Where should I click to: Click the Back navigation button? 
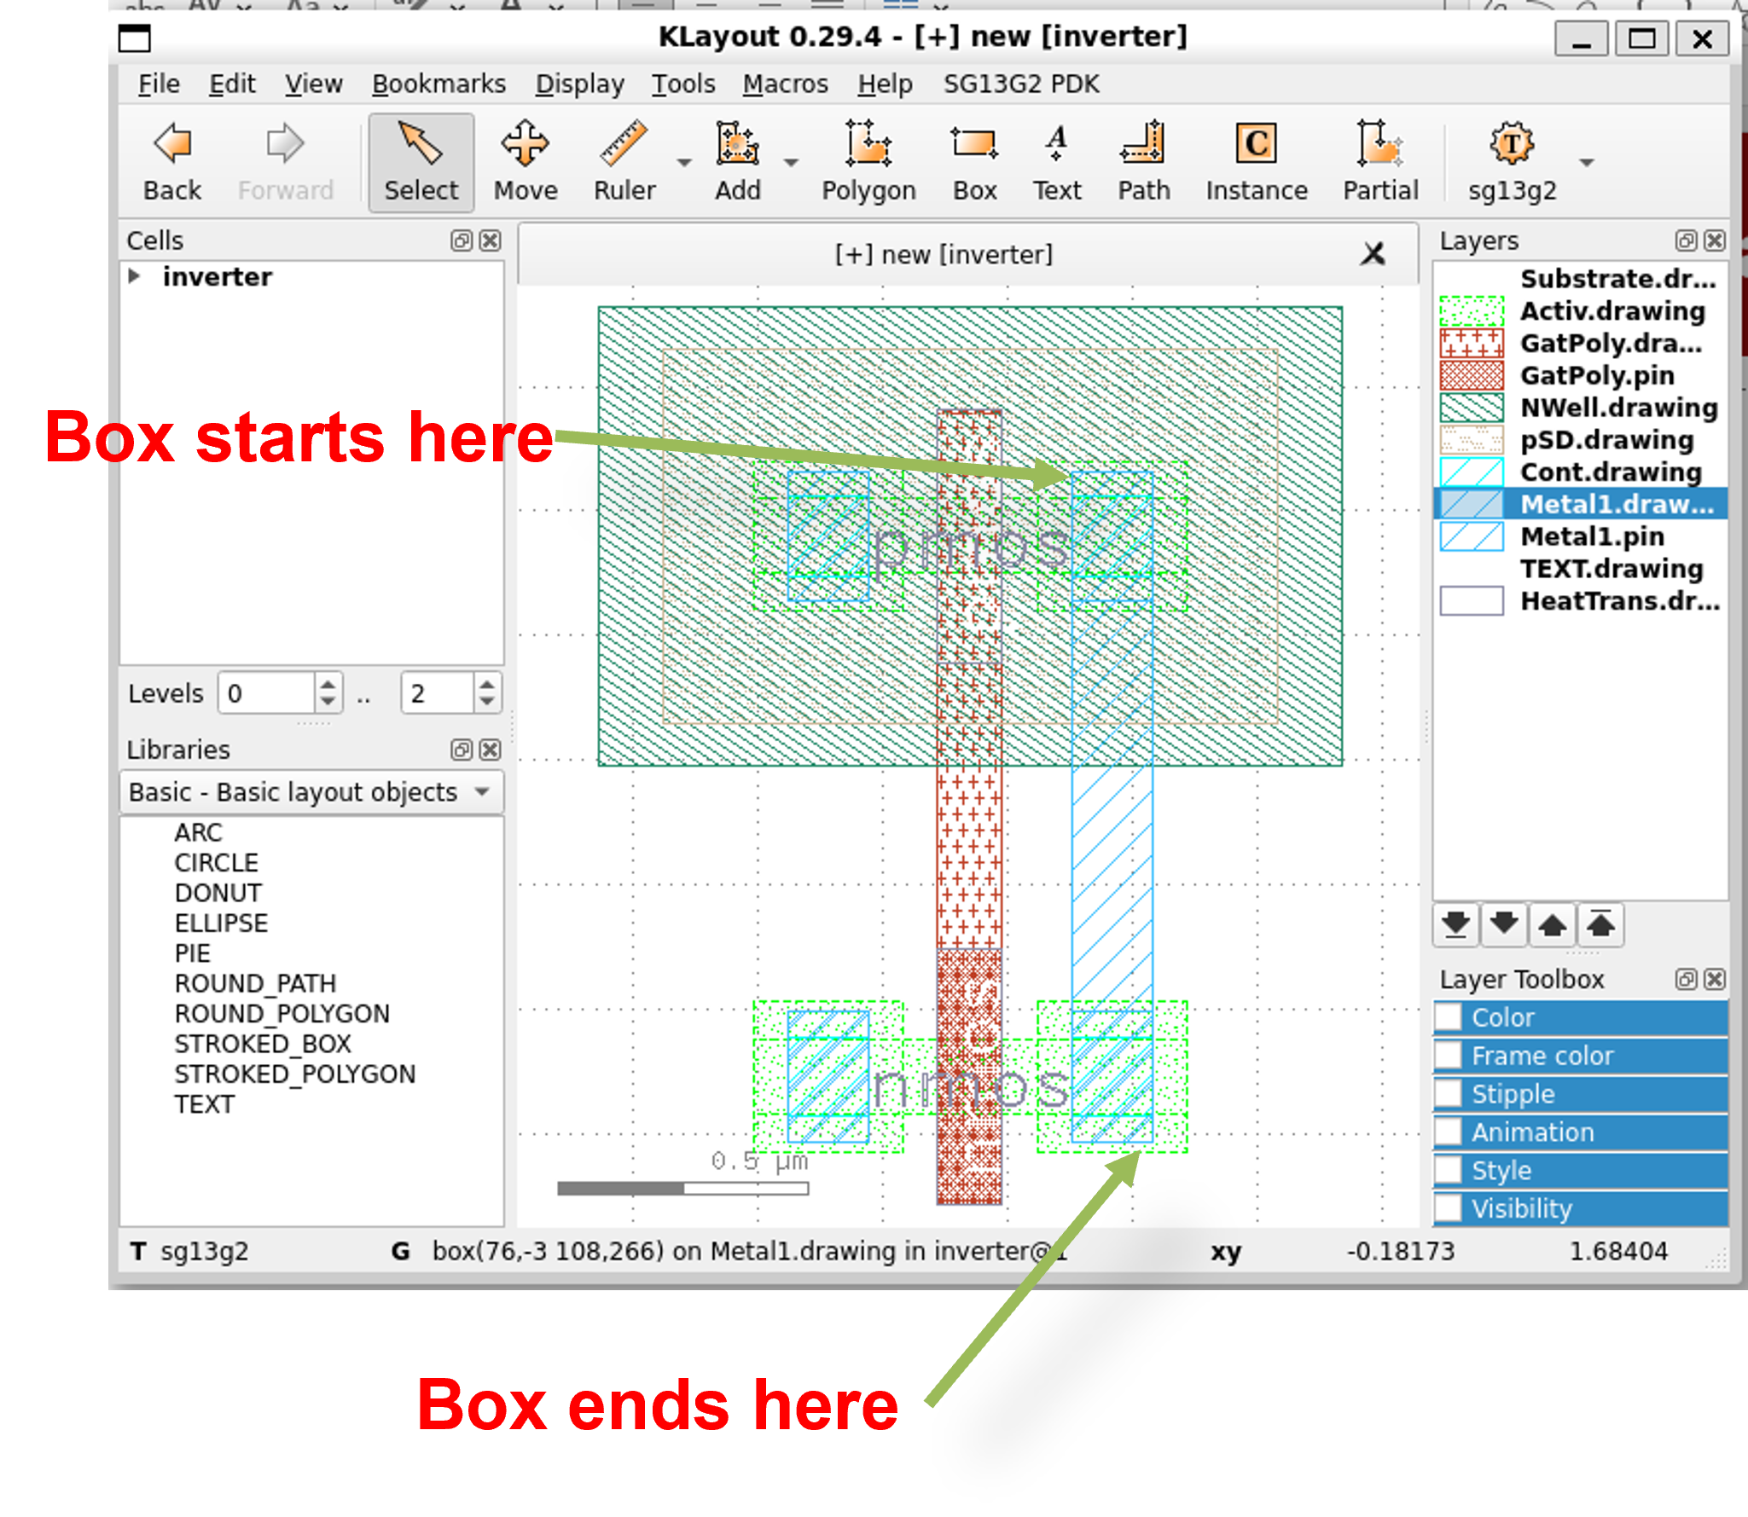click(172, 162)
